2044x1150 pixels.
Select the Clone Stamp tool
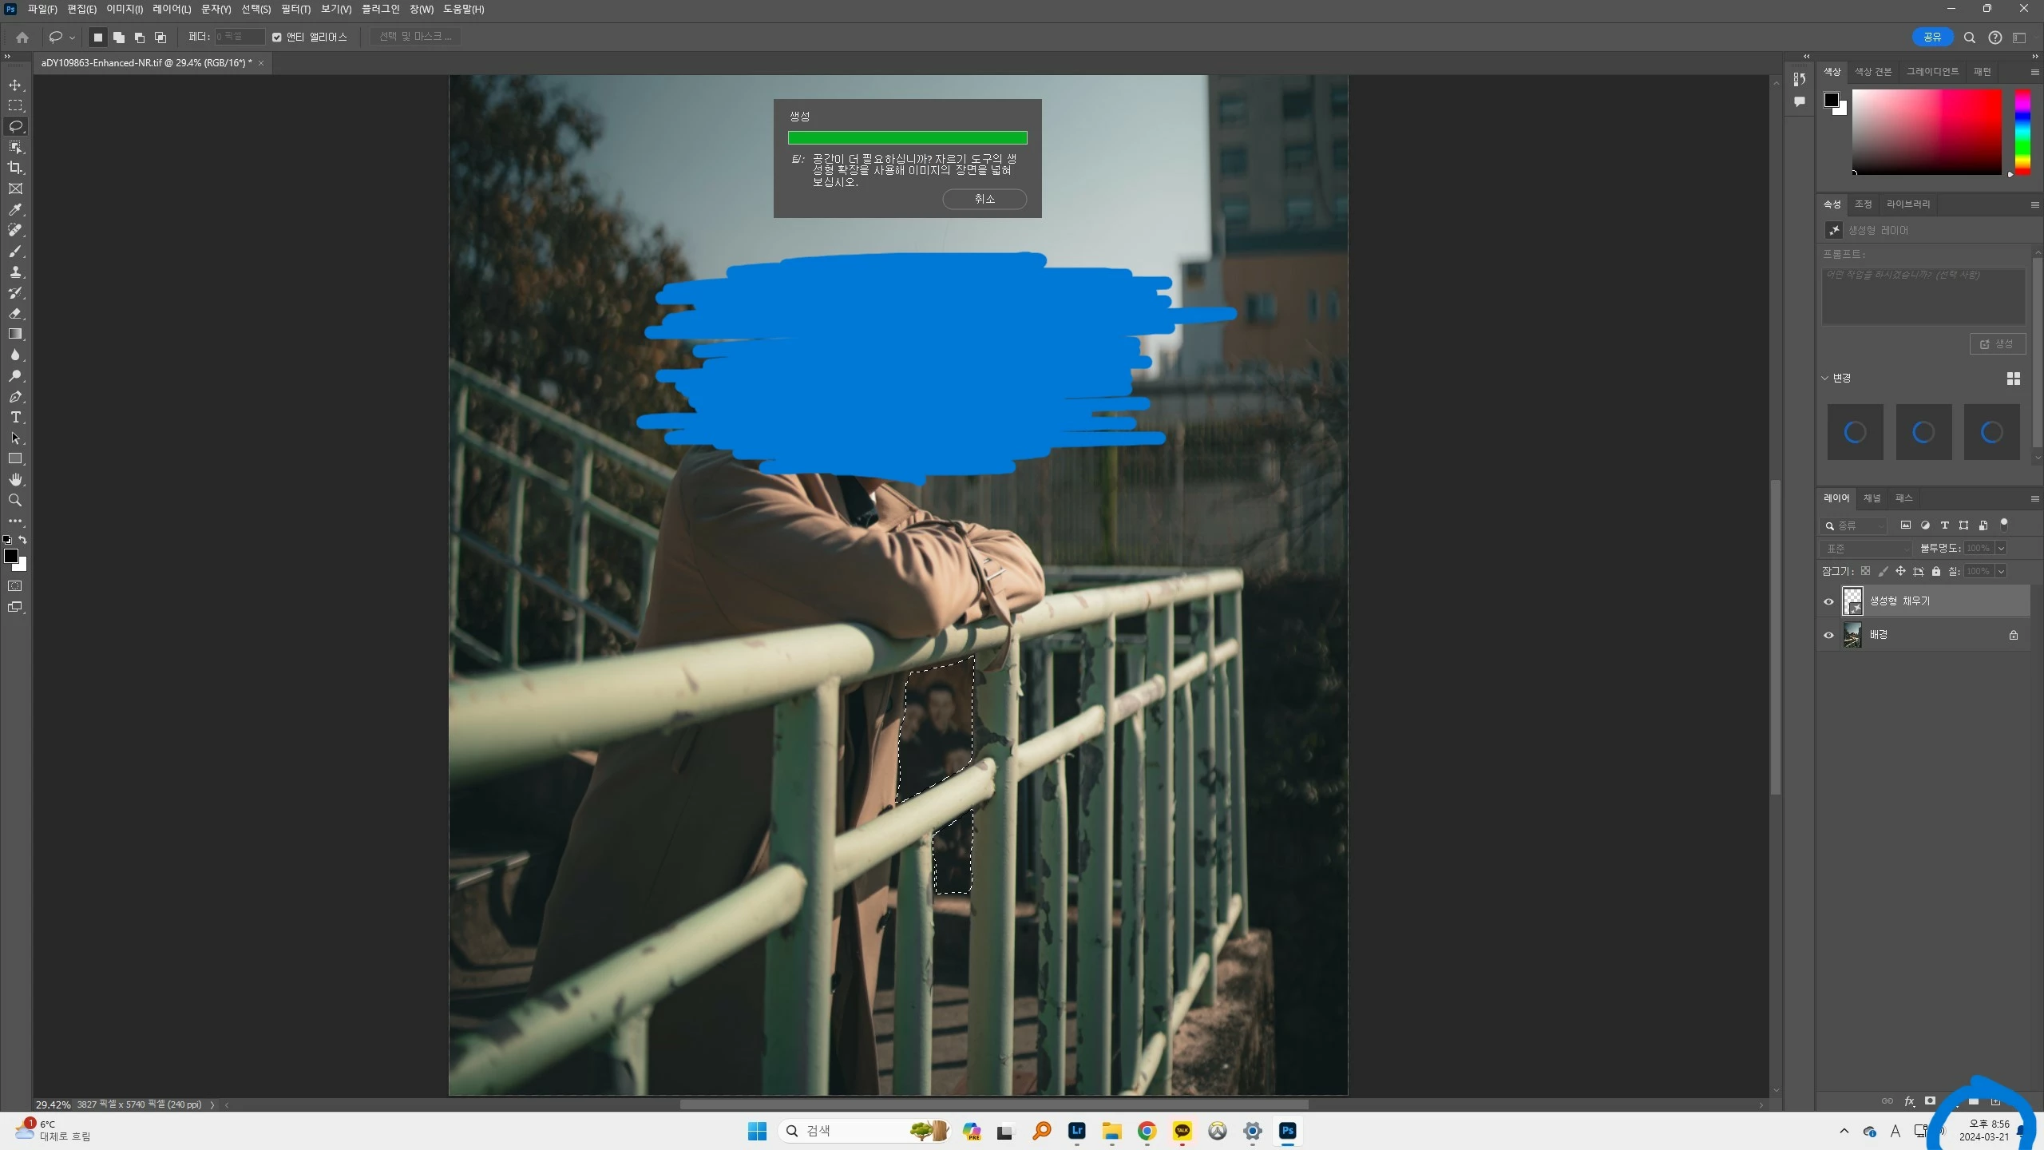(15, 272)
